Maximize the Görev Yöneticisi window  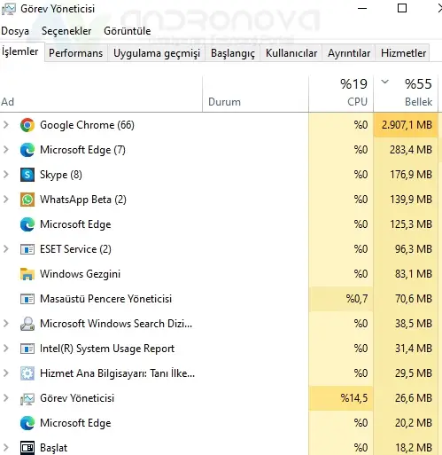pyautogui.click(x=402, y=8)
